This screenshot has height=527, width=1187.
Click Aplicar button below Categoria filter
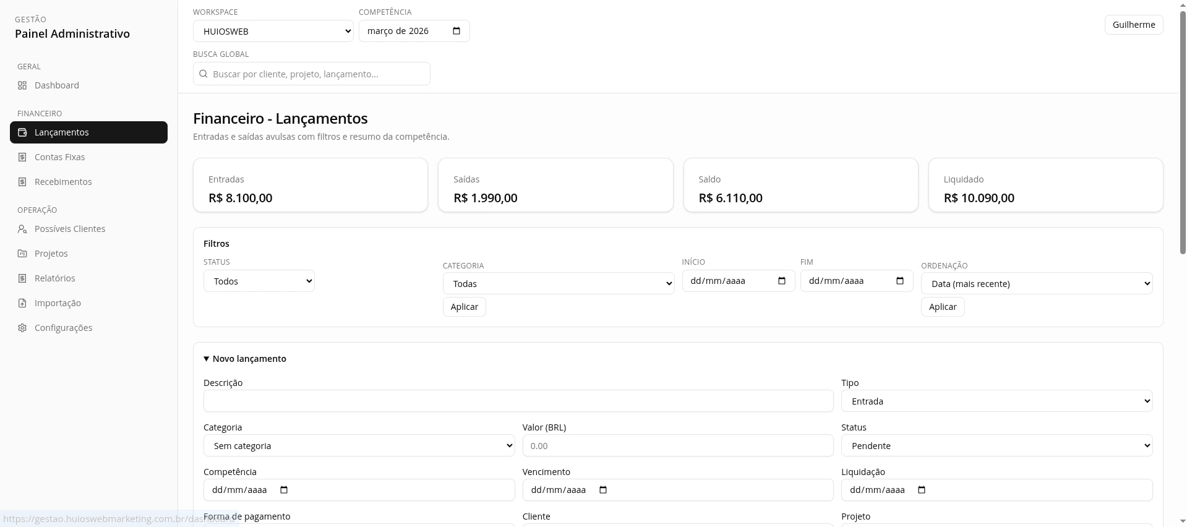pos(464,307)
